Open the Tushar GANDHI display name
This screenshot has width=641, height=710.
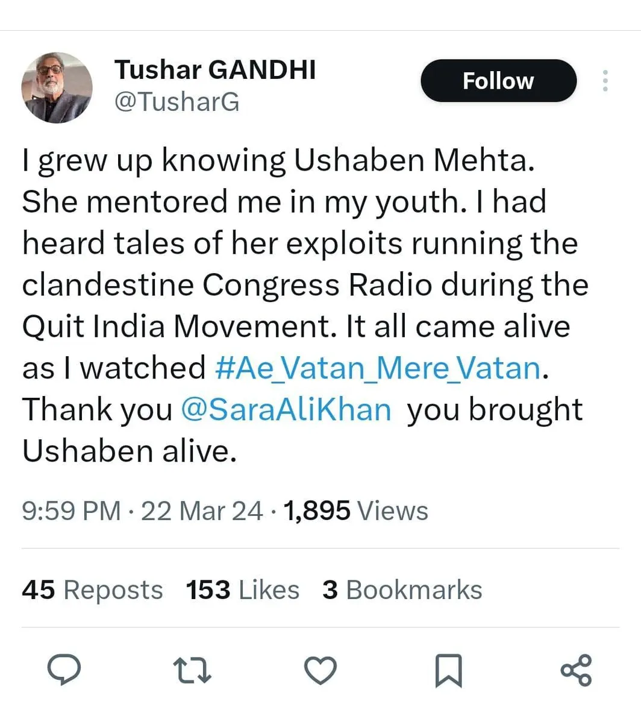pos(215,70)
